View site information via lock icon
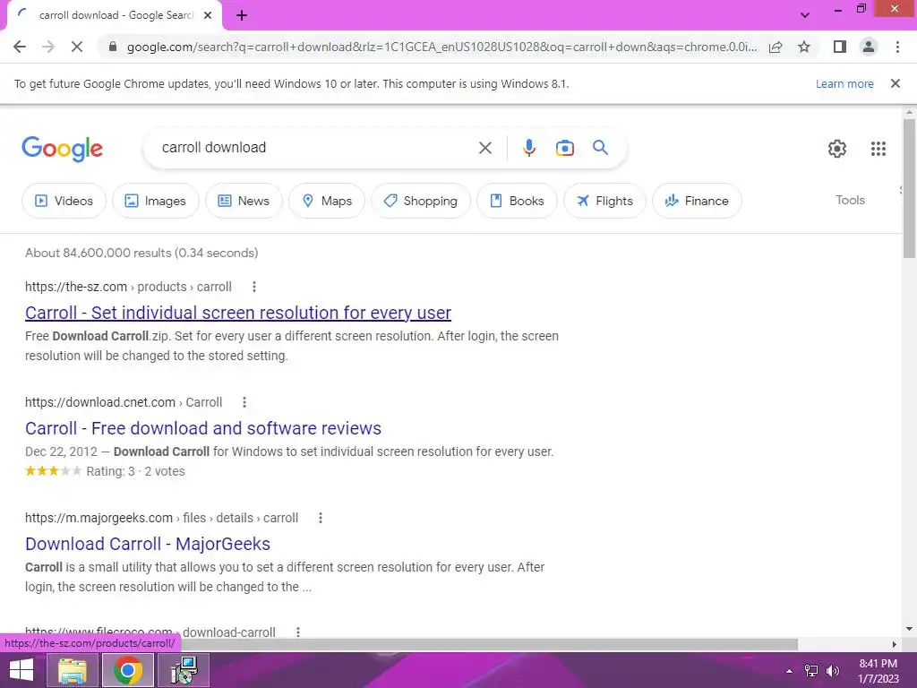This screenshot has height=688, width=917. [x=113, y=47]
